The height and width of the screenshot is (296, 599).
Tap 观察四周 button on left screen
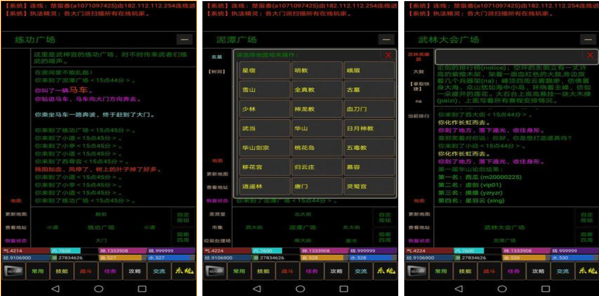(183, 237)
